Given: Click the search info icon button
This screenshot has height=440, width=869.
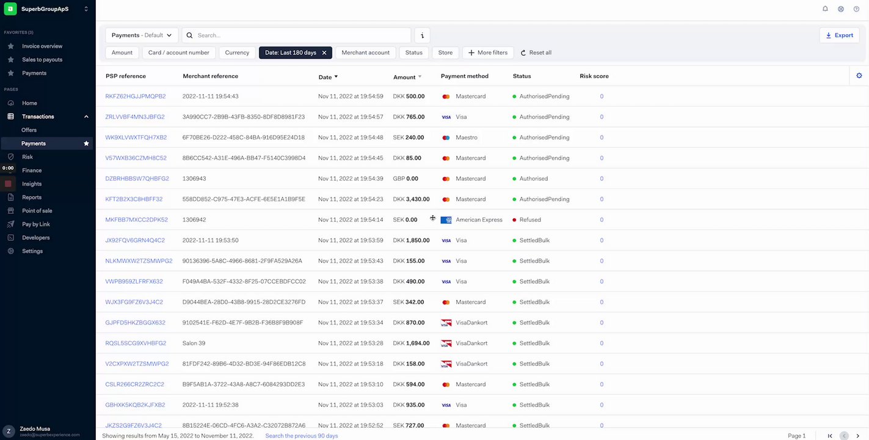Looking at the screenshot, I should coord(422,35).
